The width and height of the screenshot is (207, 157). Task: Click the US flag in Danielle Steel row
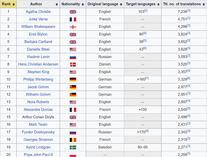coord(73,50)
